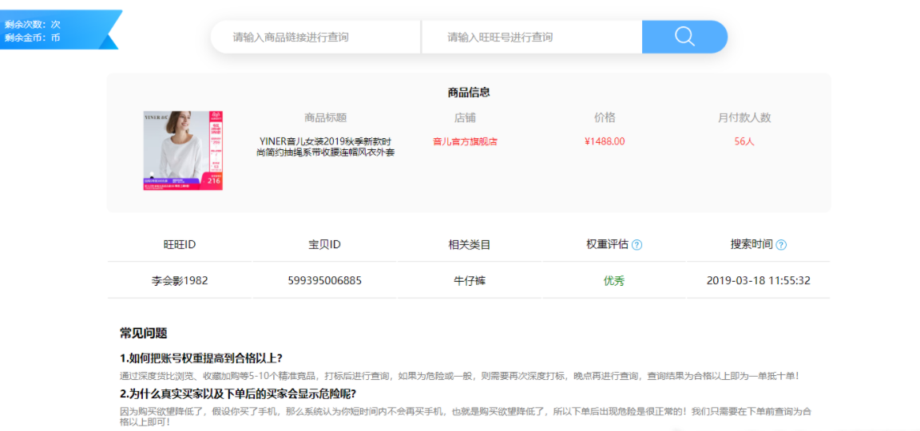Select the monthly buyers value 56人
Image resolution: width=920 pixels, height=431 pixels.
coord(744,141)
